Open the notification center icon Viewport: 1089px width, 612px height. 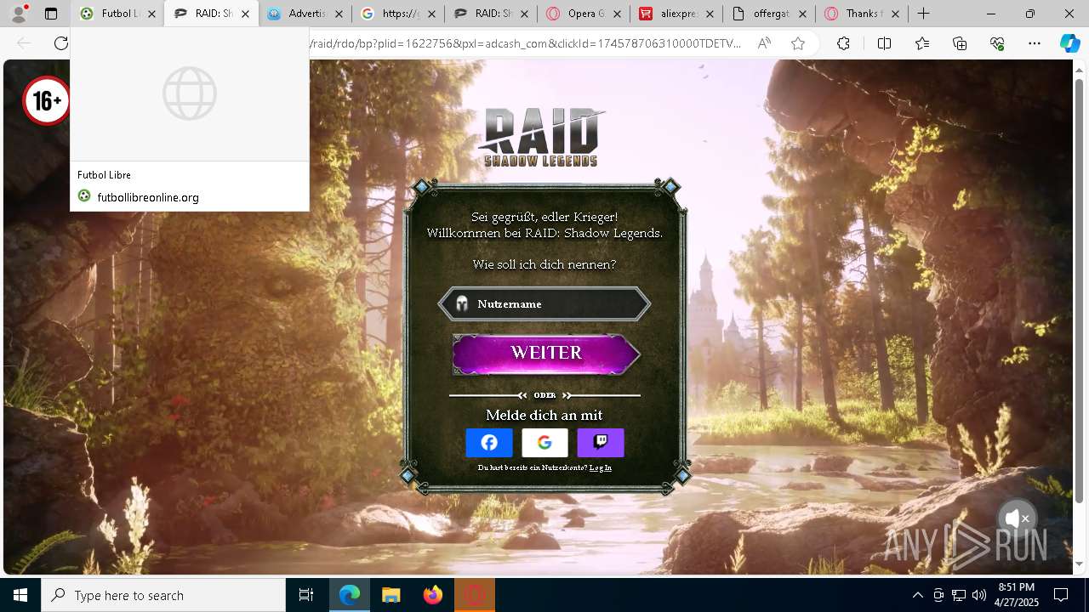tap(1061, 595)
